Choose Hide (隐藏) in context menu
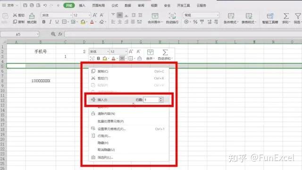 point(129,143)
